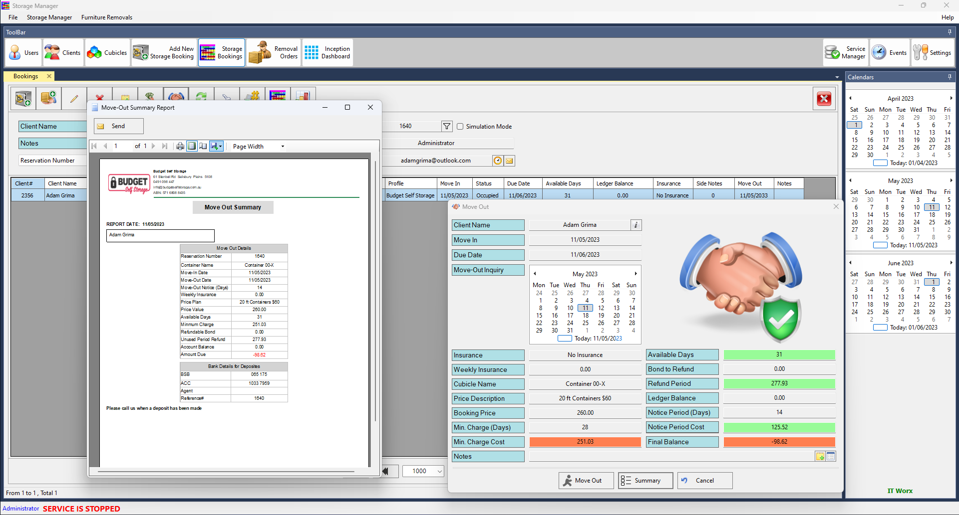This screenshot has width=959, height=515.
Task: Click the add note icon in Move Out dialog
Action: pyautogui.click(x=820, y=457)
